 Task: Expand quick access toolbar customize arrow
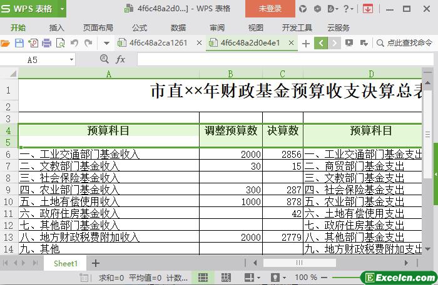(x=106, y=43)
